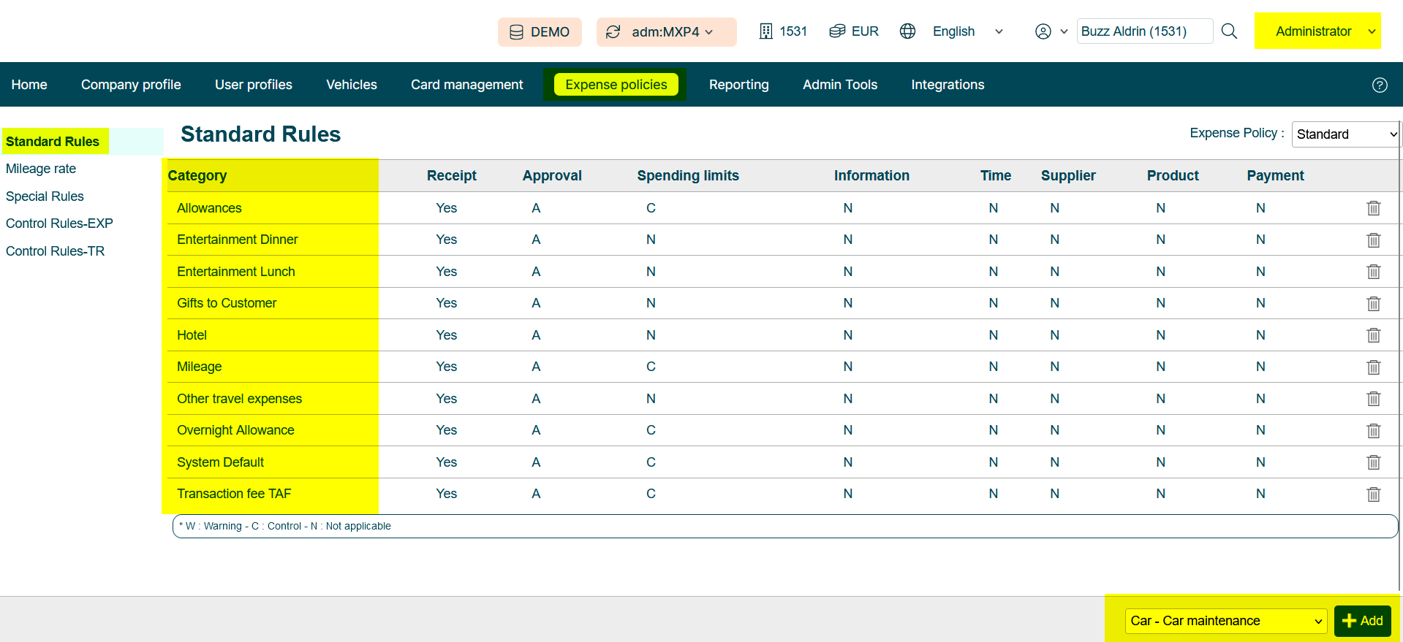
Task: Open the Car - Car maintenance dropdown
Action: [x=1225, y=621]
